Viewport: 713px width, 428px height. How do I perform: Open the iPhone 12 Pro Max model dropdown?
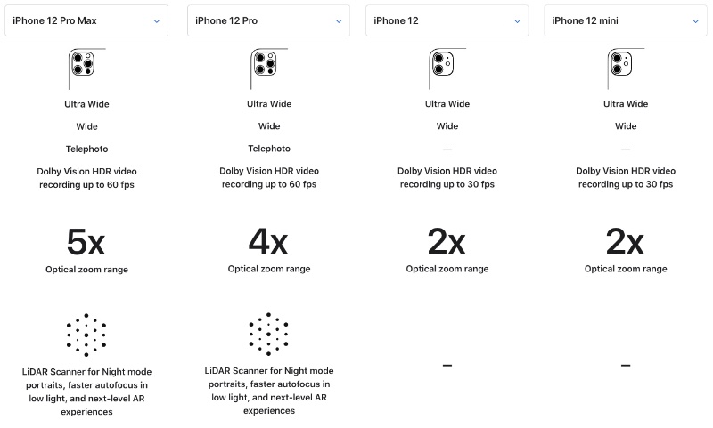click(x=86, y=20)
